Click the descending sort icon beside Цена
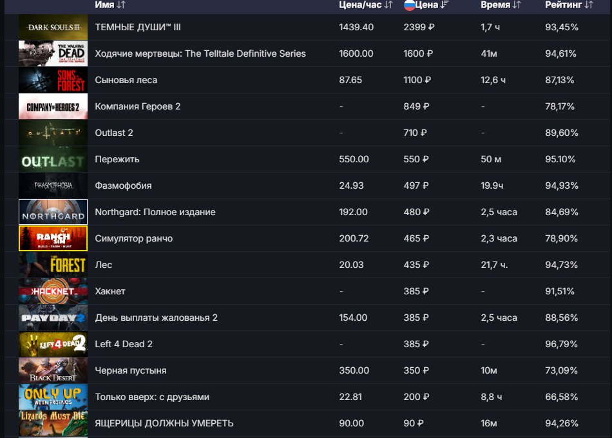The height and width of the screenshot is (438, 612). (x=445, y=5)
